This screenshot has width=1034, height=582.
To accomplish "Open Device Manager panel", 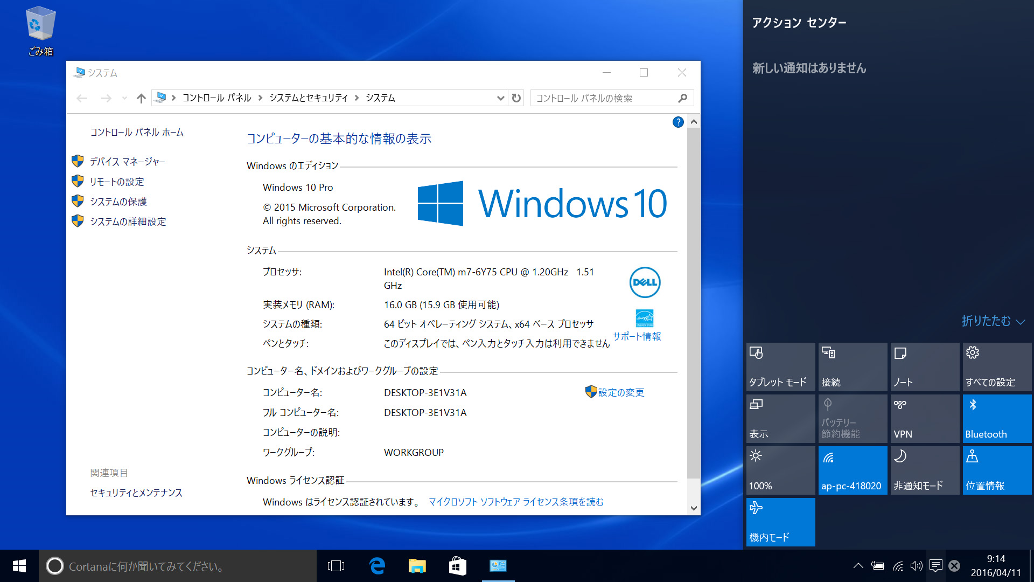I will pos(128,161).
